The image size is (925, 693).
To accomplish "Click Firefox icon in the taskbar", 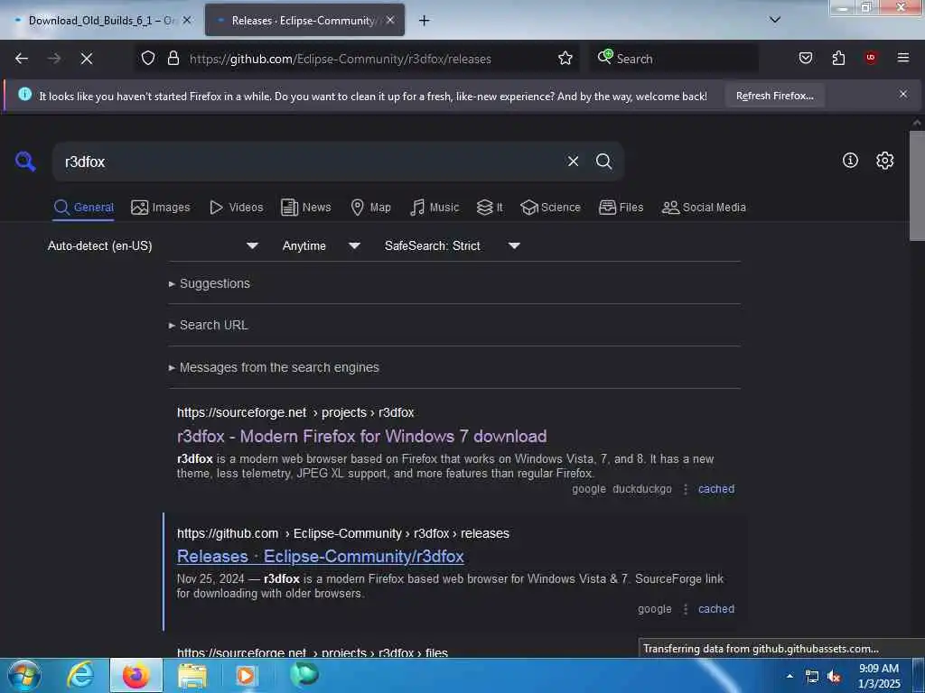I will click(x=136, y=675).
